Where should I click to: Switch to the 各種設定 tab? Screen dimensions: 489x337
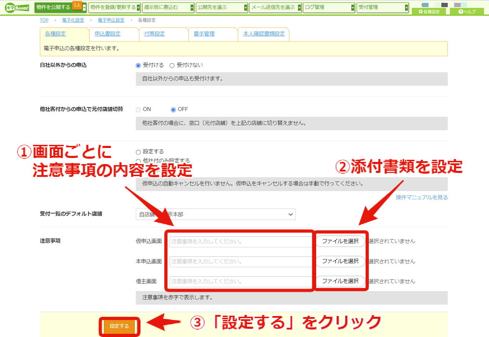click(55, 34)
